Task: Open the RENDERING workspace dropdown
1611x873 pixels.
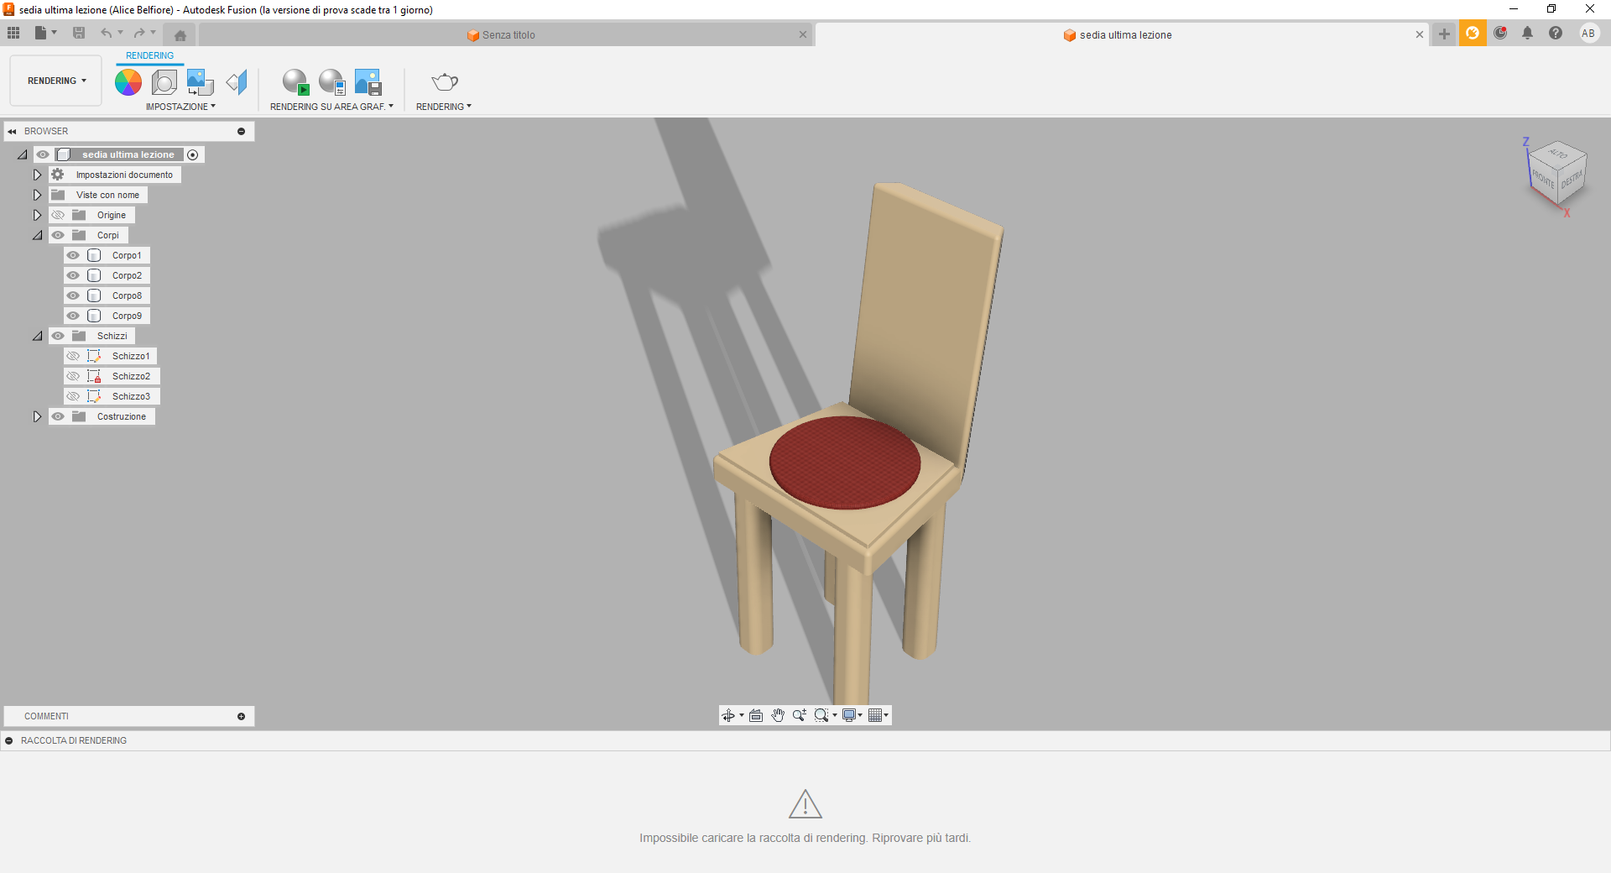Action: click(56, 81)
